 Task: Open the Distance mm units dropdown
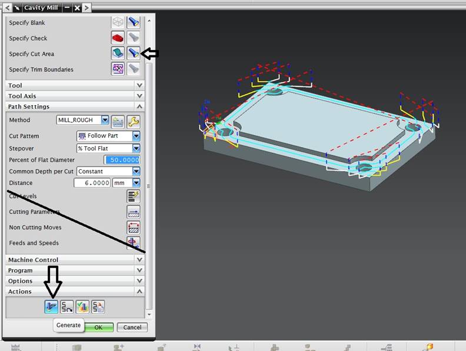[x=136, y=183]
